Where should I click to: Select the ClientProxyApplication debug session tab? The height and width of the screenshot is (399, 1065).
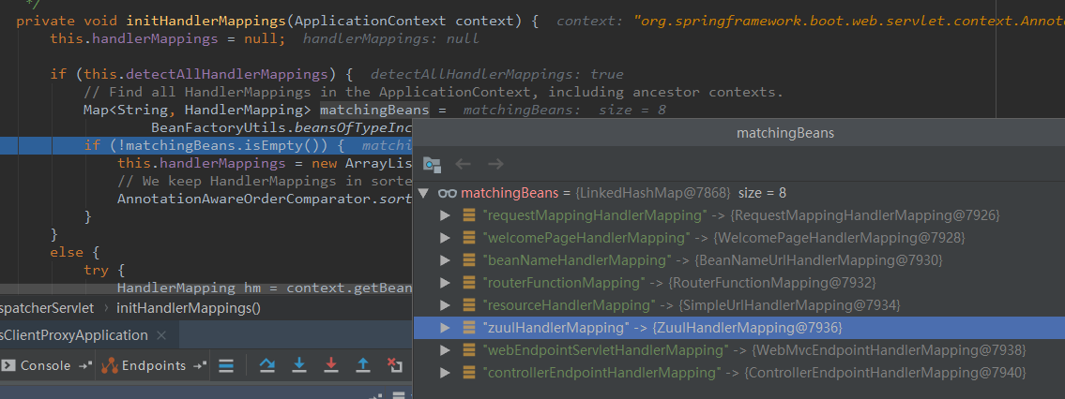click(x=73, y=335)
